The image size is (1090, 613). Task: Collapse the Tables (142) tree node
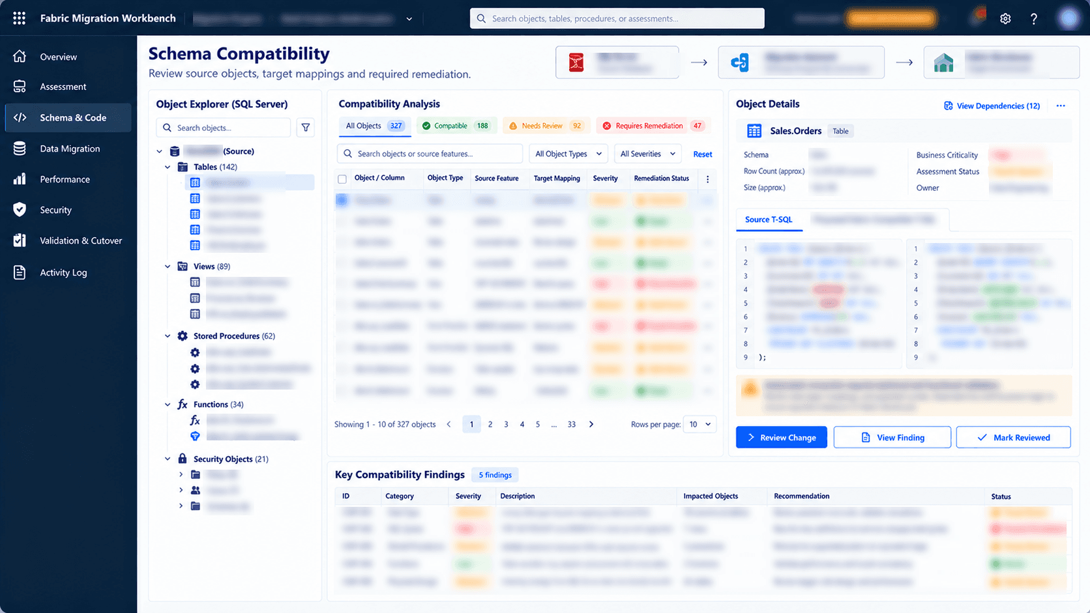168,167
